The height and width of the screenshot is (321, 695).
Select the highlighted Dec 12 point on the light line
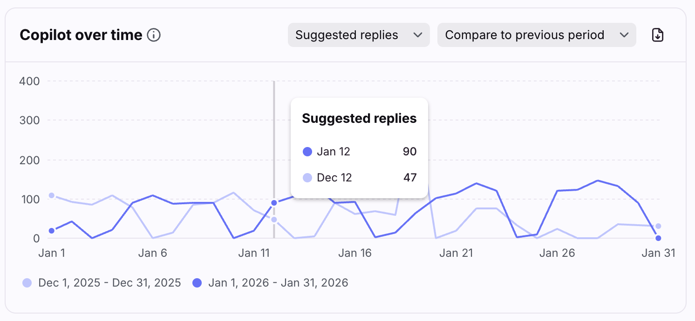pyautogui.click(x=274, y=220)
